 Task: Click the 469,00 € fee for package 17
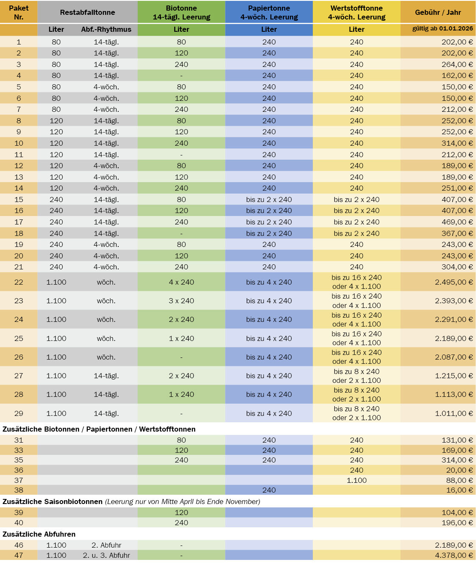click(x=457, y=222)
